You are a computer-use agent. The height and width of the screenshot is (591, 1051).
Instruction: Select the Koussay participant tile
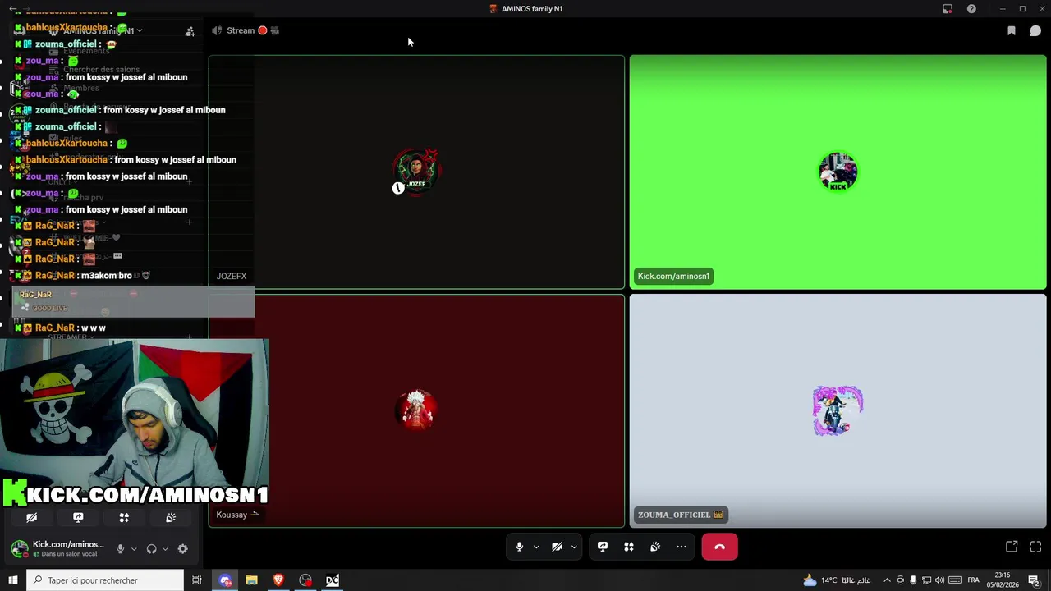416,410
